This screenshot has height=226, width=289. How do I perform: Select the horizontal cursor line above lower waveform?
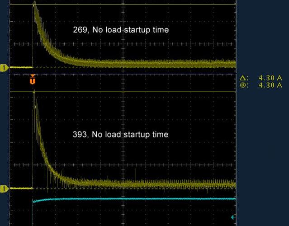point(123,92)
